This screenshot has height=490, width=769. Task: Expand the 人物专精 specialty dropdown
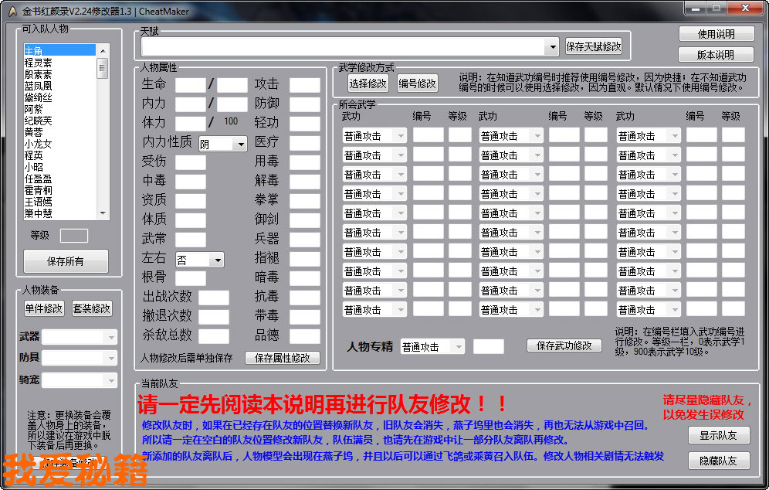click(x=458, y=347)
